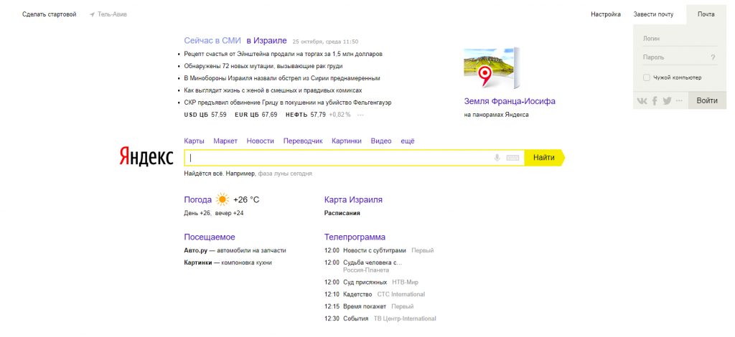Toggle the Чужой компьютер checkbox
The height and width of the screenshot is (337, 735).
[x=647, y=77]
